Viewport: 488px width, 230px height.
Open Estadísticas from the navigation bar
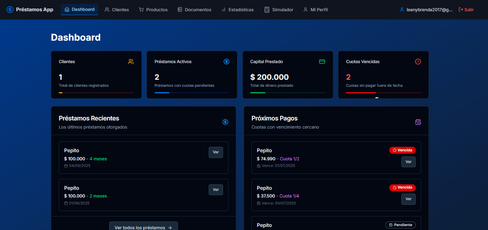click(237, 10)
